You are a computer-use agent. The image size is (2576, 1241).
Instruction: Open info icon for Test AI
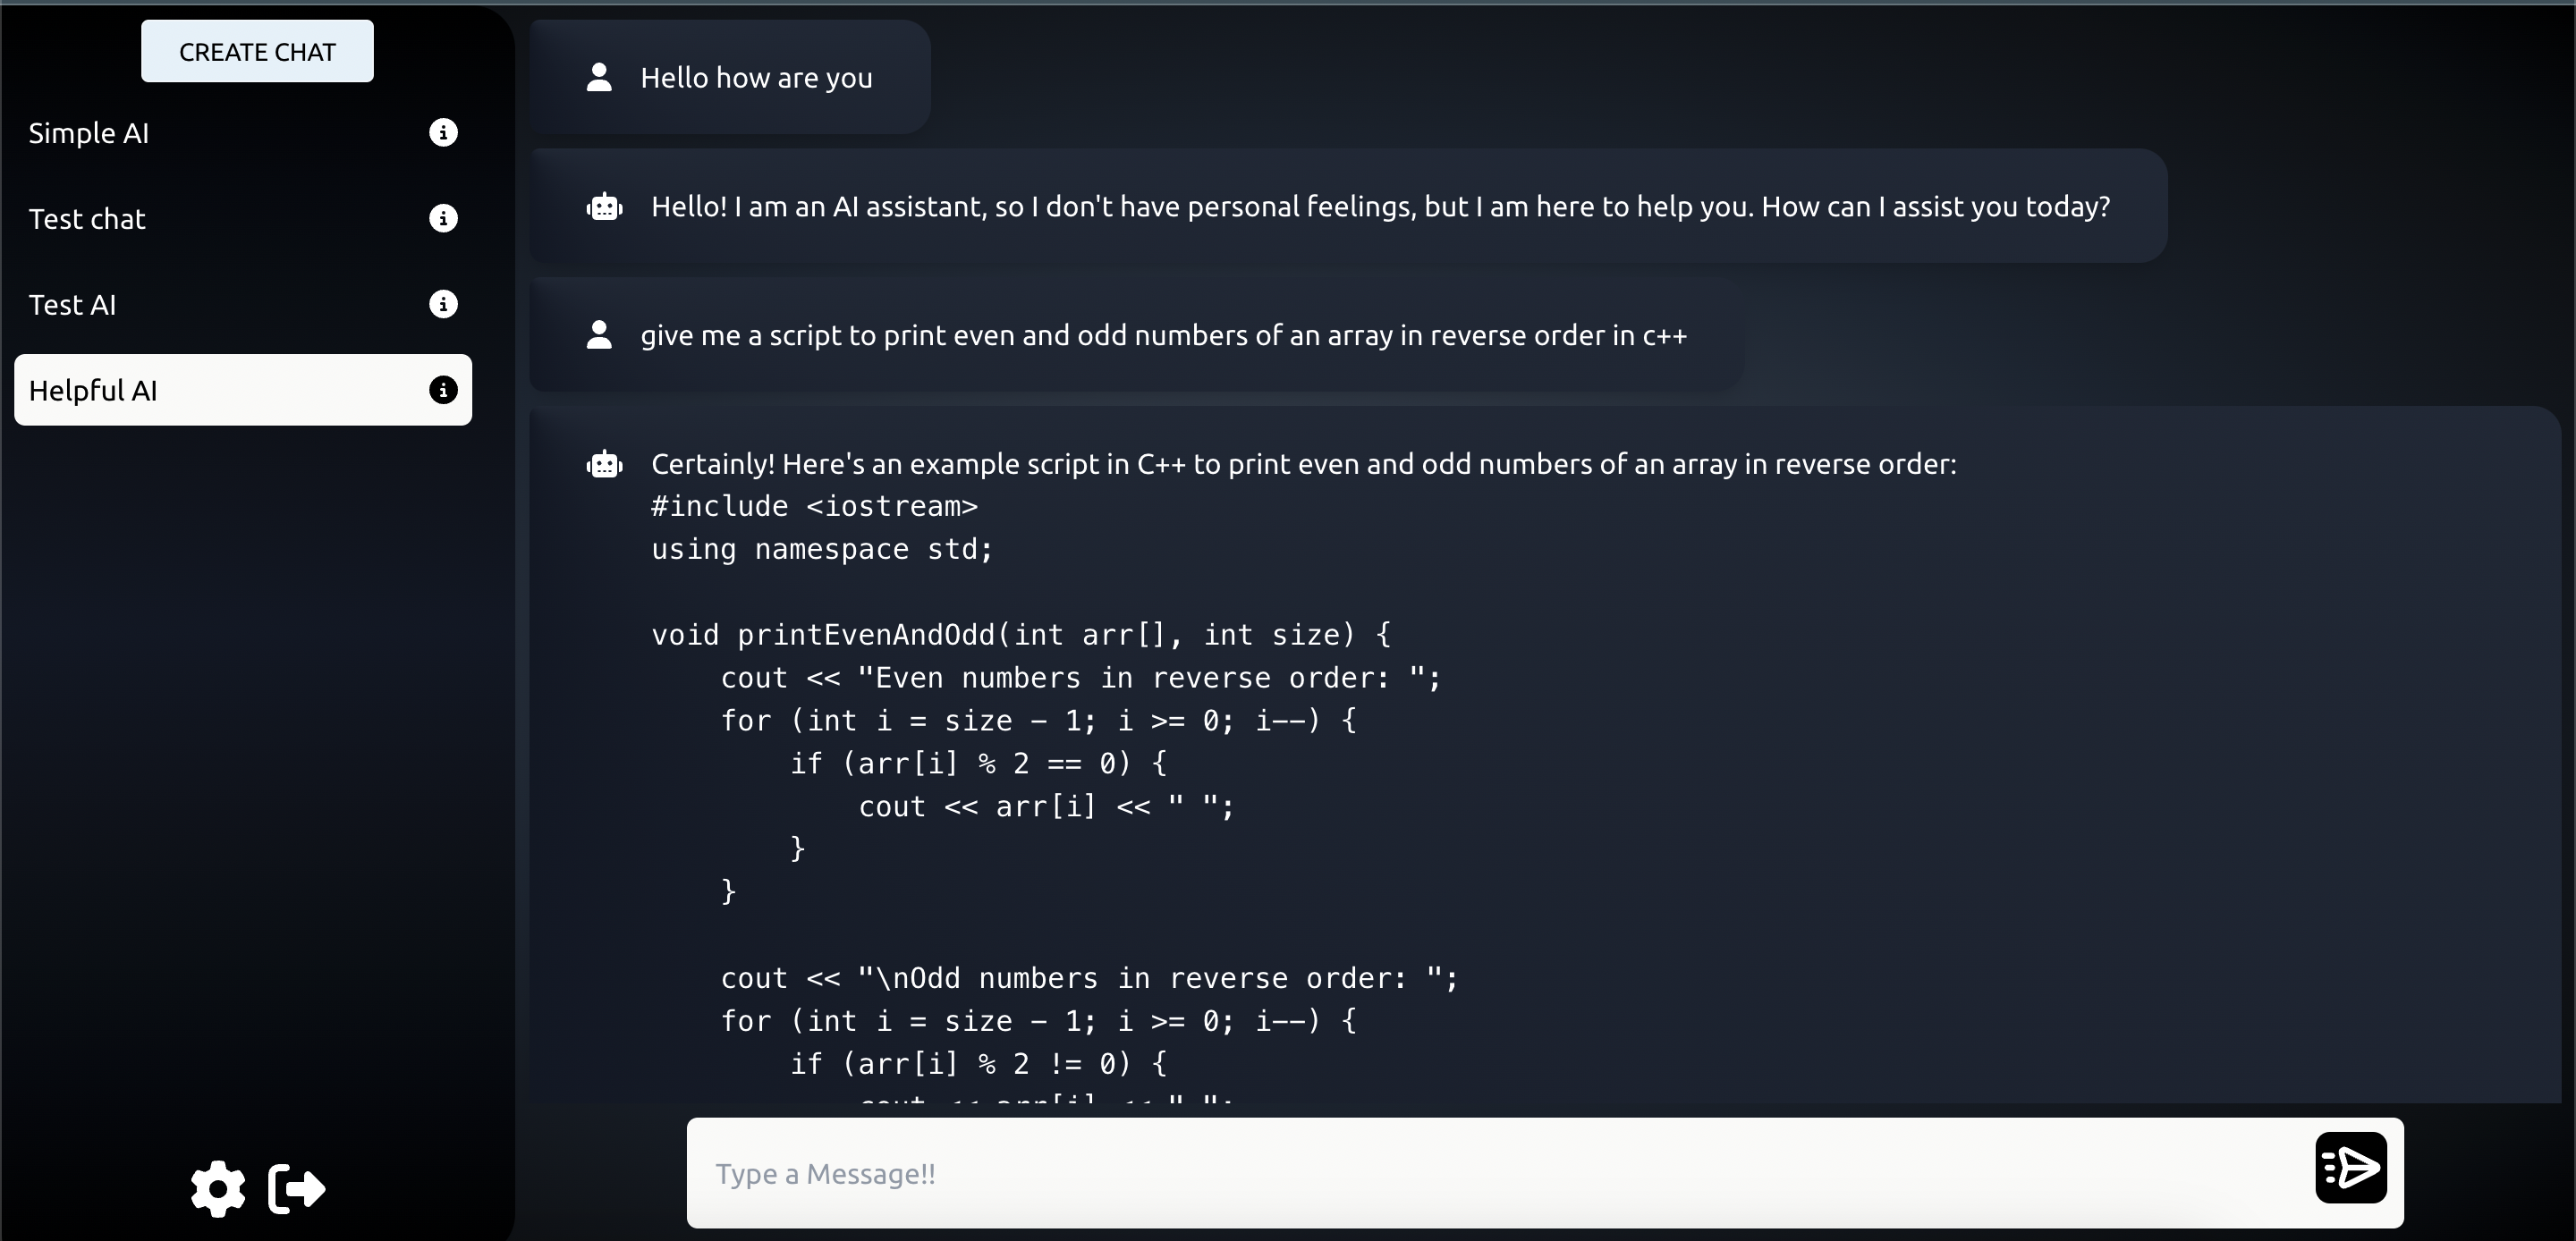click(443, 304)
